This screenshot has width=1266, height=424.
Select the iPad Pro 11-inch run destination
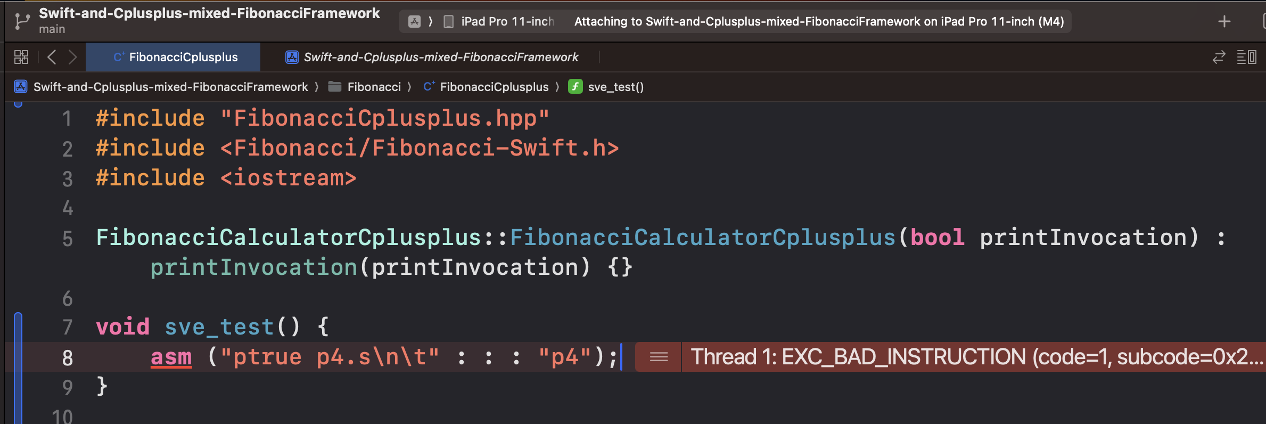(x=507, y=21)
